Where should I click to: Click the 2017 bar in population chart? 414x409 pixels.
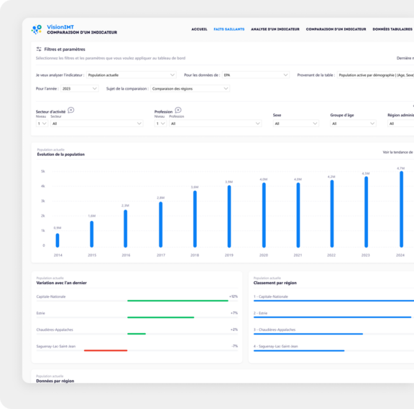[x=161, y=225]
